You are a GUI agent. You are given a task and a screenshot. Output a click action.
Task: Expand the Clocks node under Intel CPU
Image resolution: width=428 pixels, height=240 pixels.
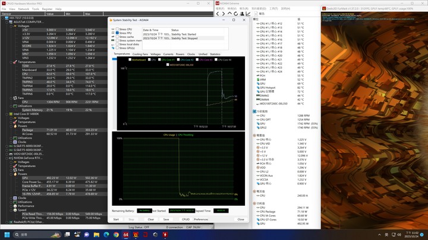coord(11,142)
